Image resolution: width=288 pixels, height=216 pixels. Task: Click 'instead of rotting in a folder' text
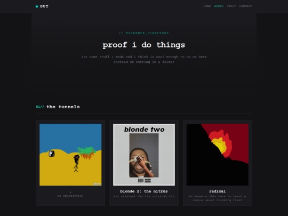(144, 62)
